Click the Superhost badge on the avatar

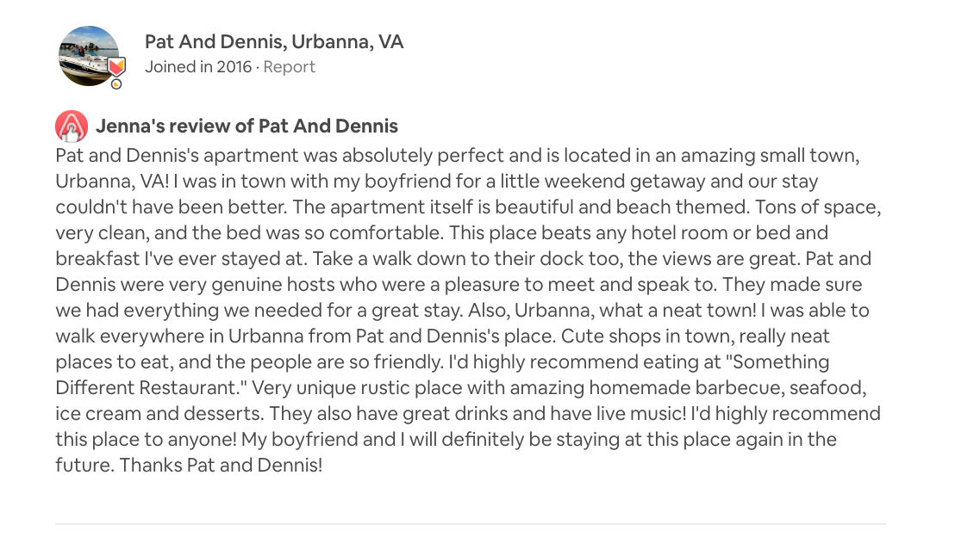117,65
